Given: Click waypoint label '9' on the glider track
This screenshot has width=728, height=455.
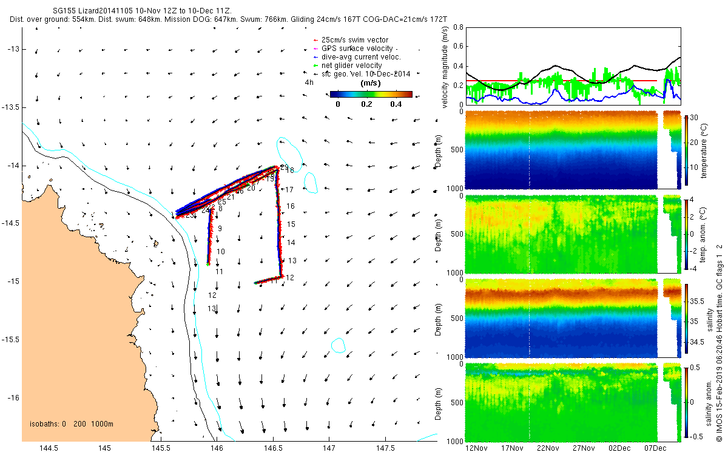Looking at the screenshot, I should coord(220,229).
